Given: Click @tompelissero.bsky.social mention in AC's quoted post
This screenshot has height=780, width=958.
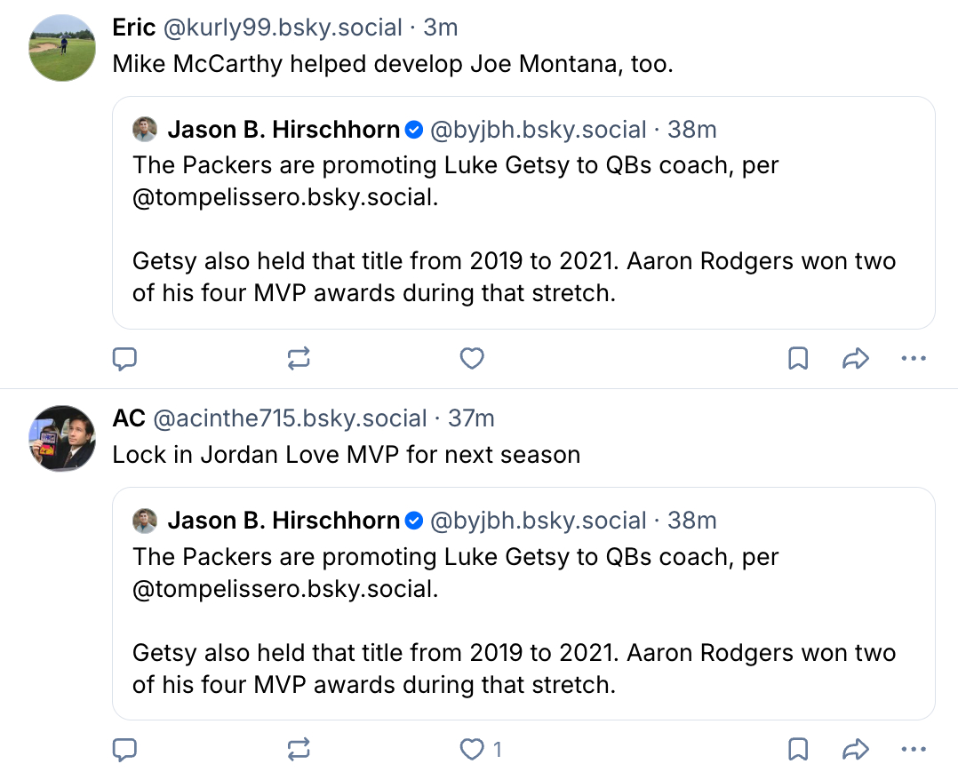Looking at the screenshot, I should 284,588.
